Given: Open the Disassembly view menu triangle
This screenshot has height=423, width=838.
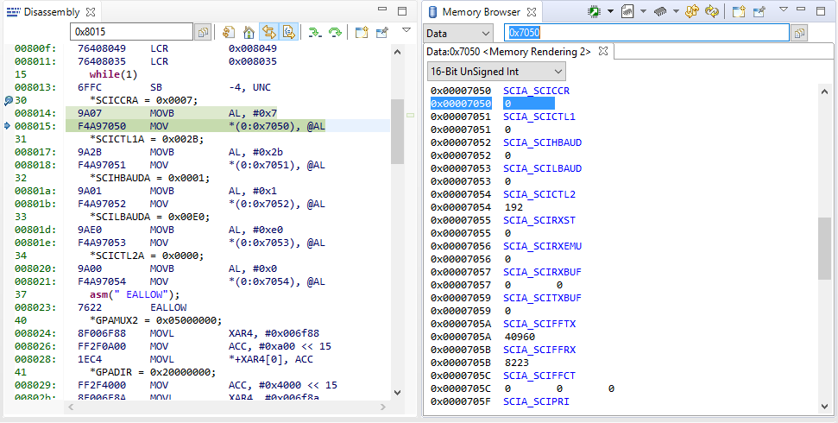Looking at the screenshot, I should coord(406,30).
